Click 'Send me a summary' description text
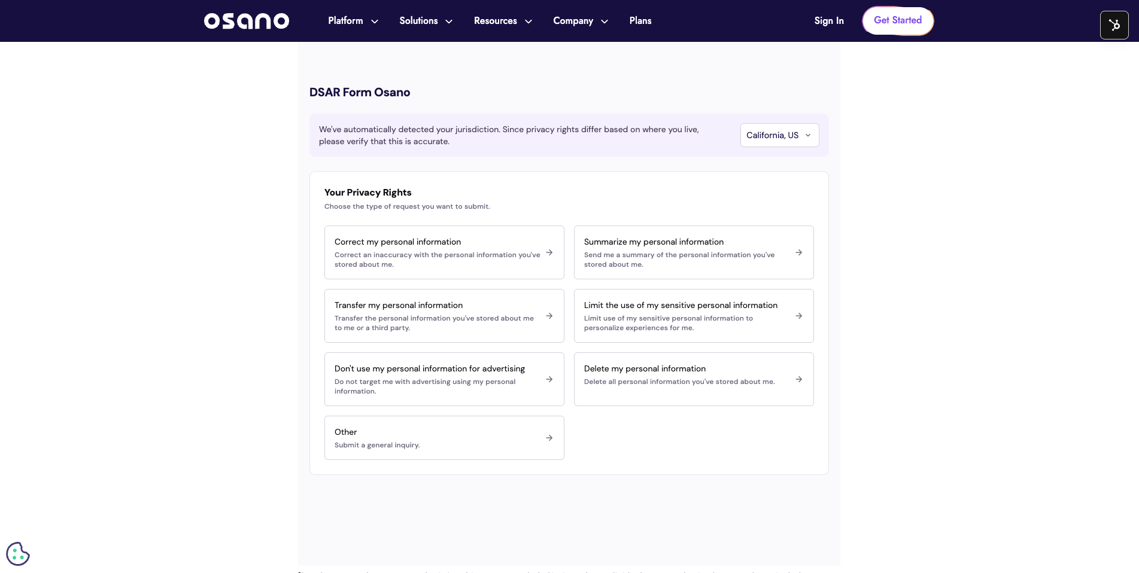This screenshot has height=573, width=1139. click(679, 260)
